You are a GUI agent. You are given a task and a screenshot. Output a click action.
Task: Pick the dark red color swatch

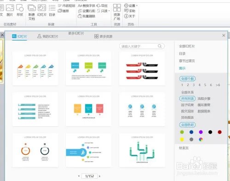click(219, 132)
